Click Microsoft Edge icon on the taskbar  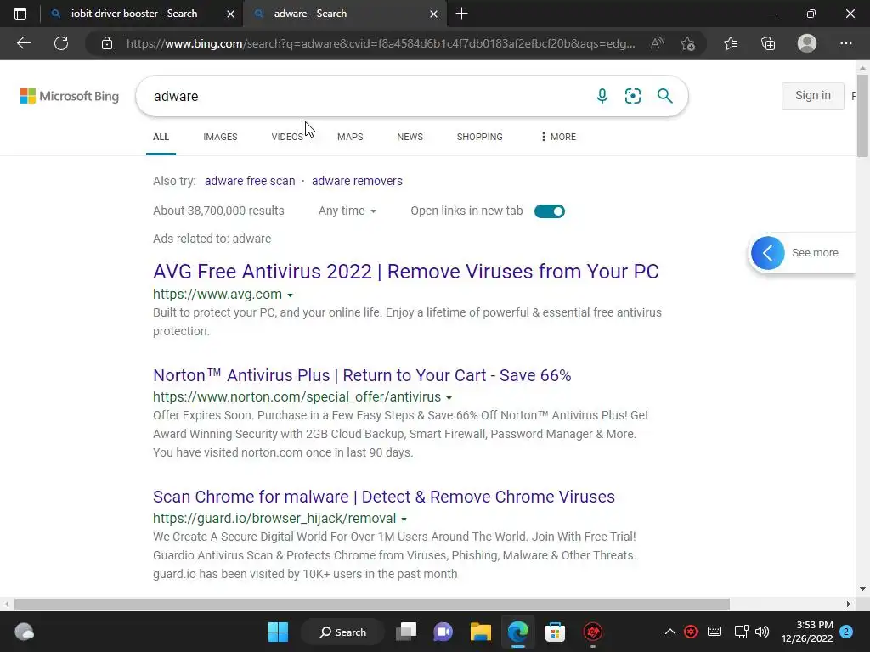coord(518,632)
